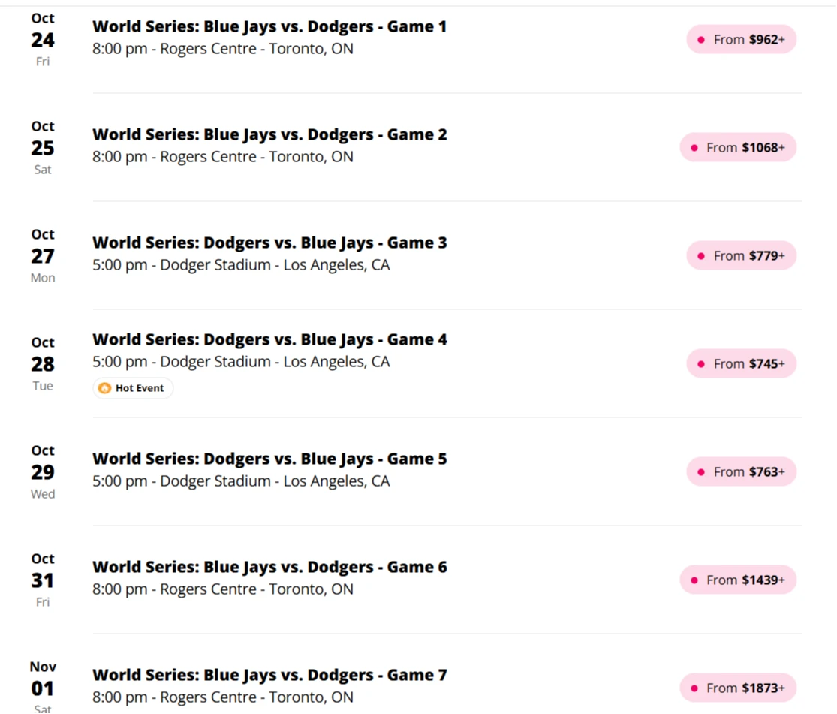This screenshot has width=837, height=714.
Task: Open Dodgers vs. Blue Jays Game 5 link
Action: click(269, 459)
